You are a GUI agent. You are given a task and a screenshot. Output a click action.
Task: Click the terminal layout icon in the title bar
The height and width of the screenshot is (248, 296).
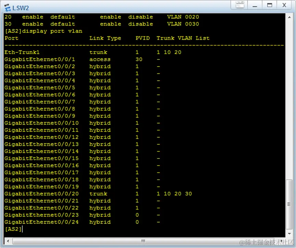click(x=240, y=5)
